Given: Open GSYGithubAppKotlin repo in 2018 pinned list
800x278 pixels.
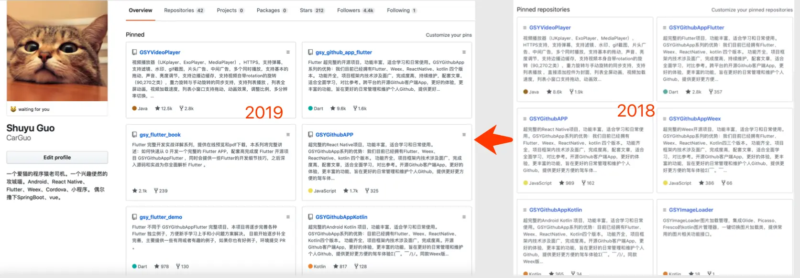Looking at the screenshot, I should [x=556, y=210].
